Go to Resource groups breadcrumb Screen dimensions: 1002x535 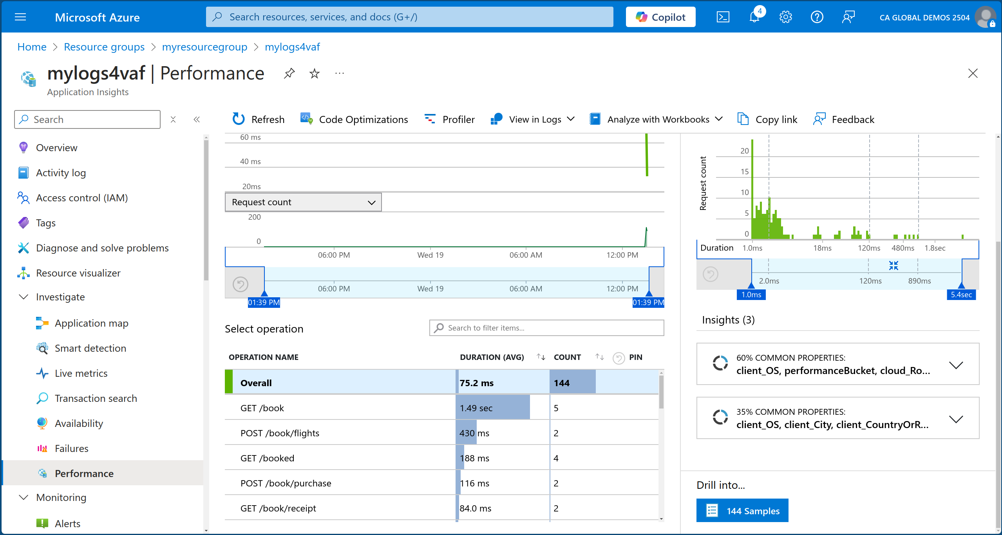[104, 47]
